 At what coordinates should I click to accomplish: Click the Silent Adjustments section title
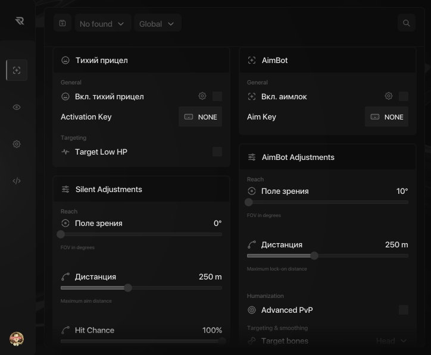(x=109, y=190)
